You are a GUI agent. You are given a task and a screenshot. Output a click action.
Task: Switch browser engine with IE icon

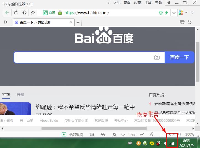(x=151, y=134)
